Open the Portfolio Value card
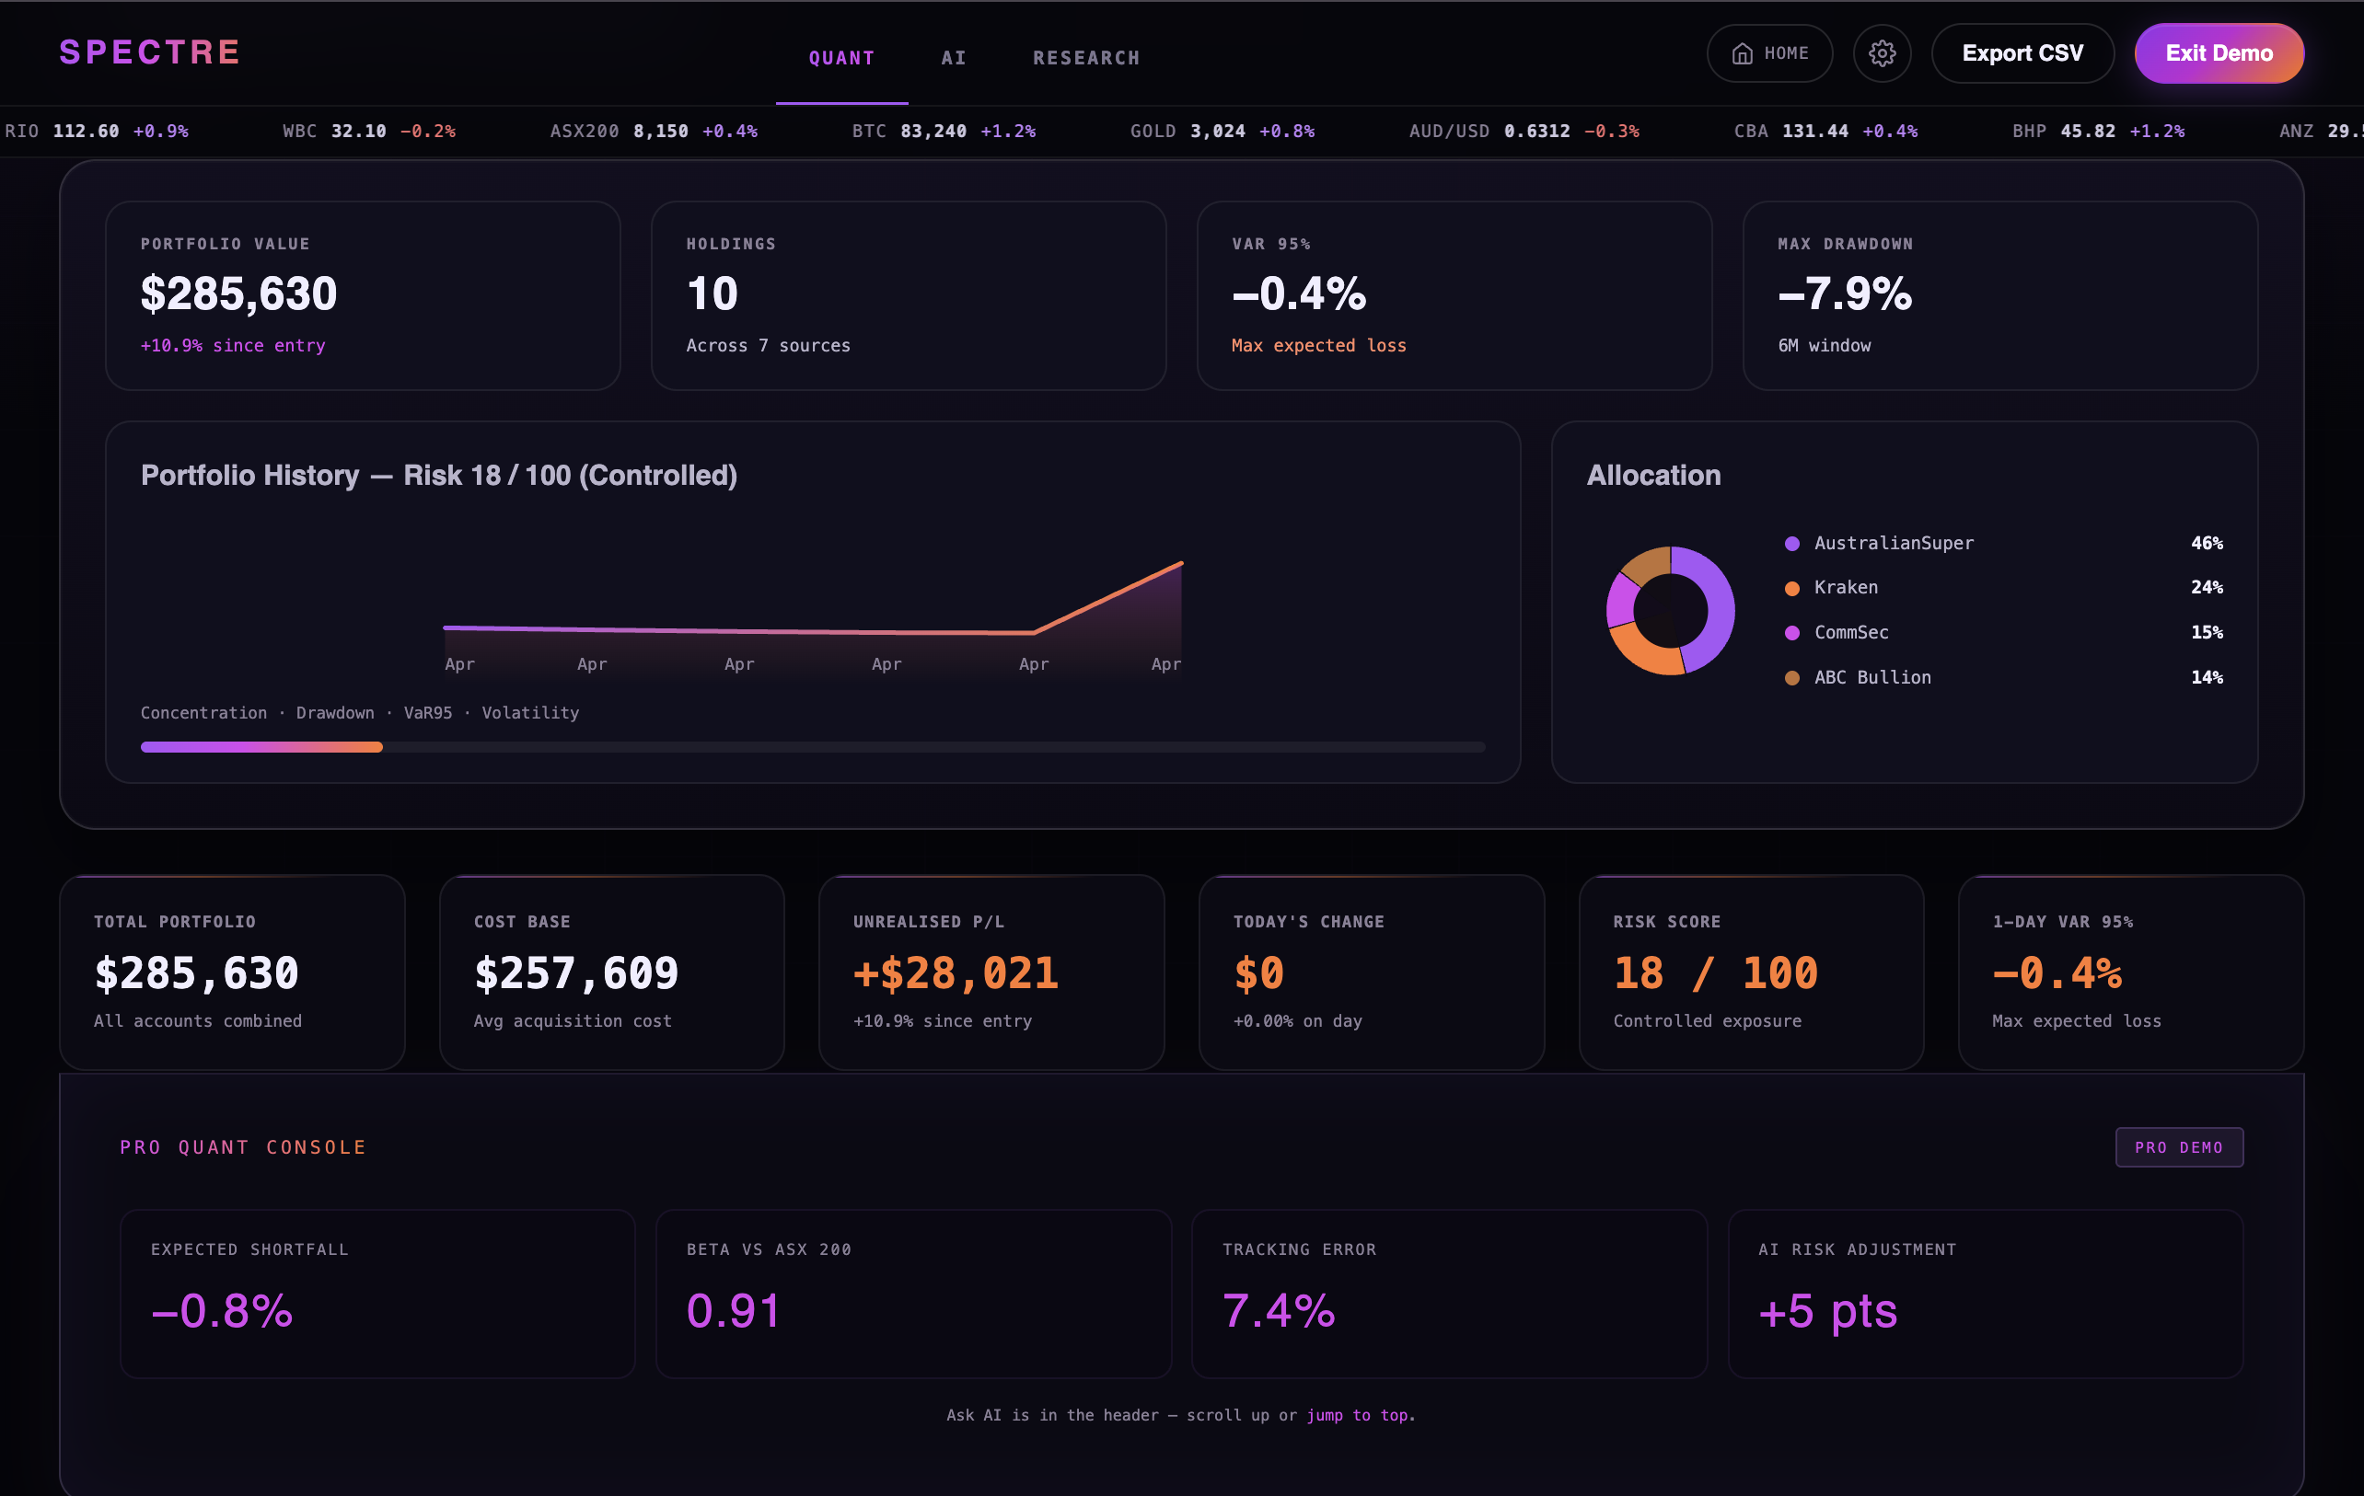Screen dimensions: 2364x1496 point(363,295)
